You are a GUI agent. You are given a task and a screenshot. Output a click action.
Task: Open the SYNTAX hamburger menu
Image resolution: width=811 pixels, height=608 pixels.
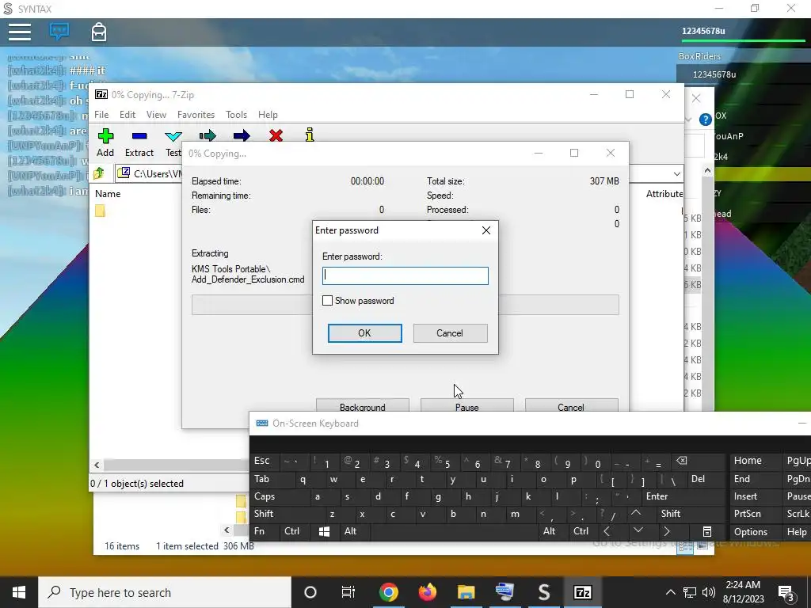20,32
